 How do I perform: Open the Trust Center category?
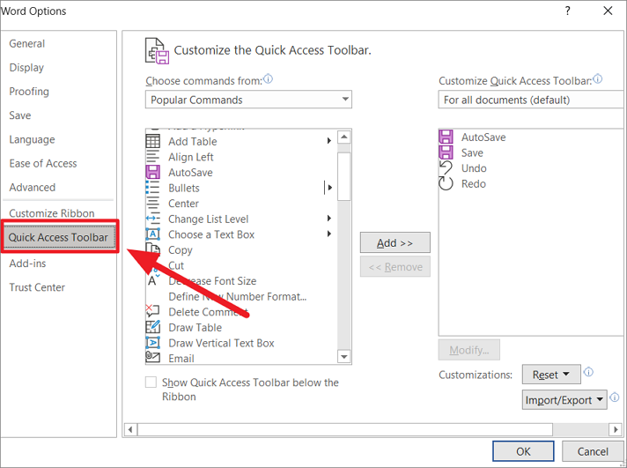tap(37, 287)
